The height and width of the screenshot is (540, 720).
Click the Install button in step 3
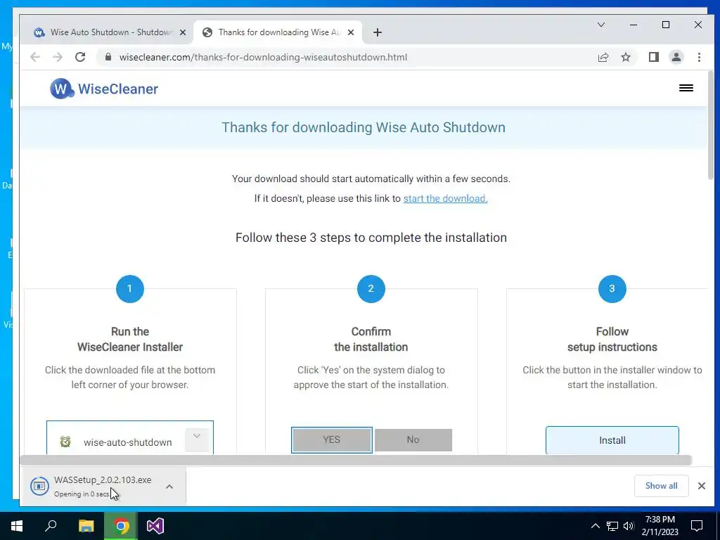[x=612, y=440]
